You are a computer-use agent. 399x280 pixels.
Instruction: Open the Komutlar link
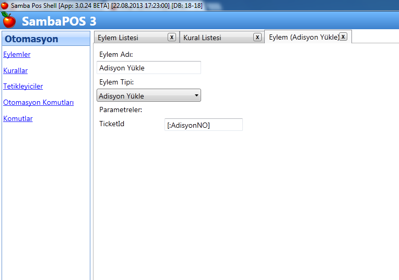click(18, 118)
